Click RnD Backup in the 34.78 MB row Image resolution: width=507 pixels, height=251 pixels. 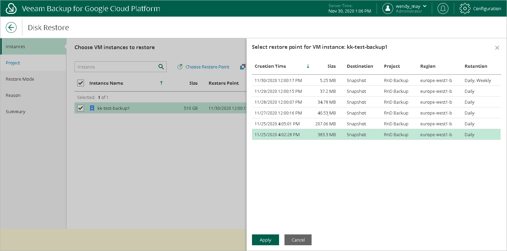click(x=396, y=102)
